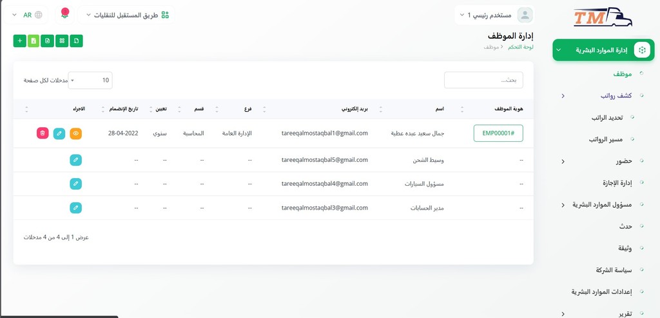Open موظف in the sidebar
This screenshot has width=660, height=318.
pos(623,74)
